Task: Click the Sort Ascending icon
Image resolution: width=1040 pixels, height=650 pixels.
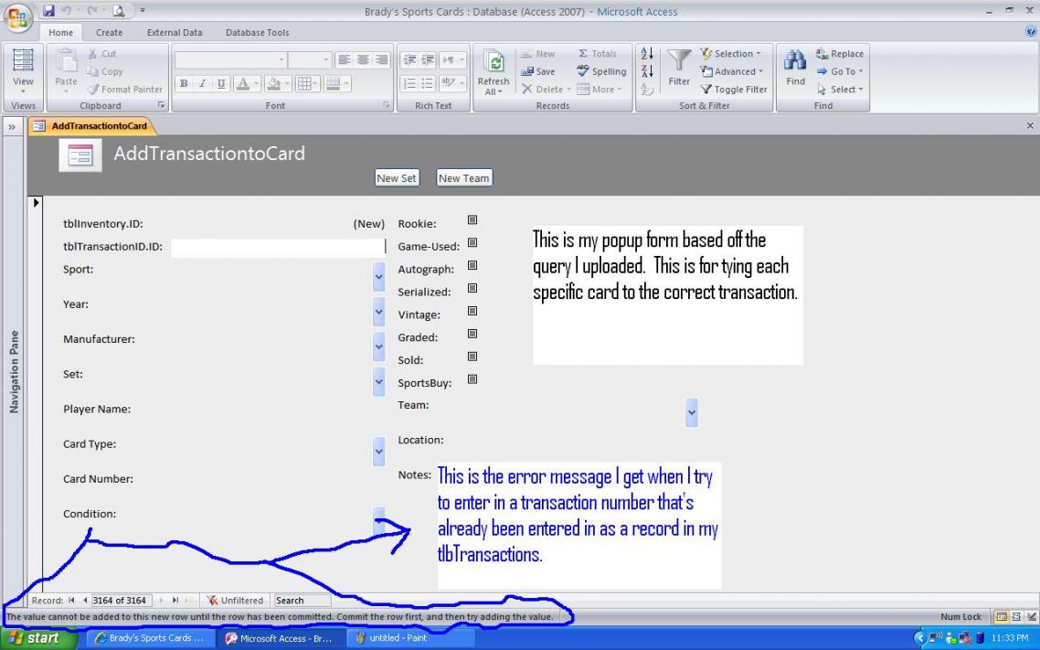Action: pyautogui.click(x=647, y=54)
